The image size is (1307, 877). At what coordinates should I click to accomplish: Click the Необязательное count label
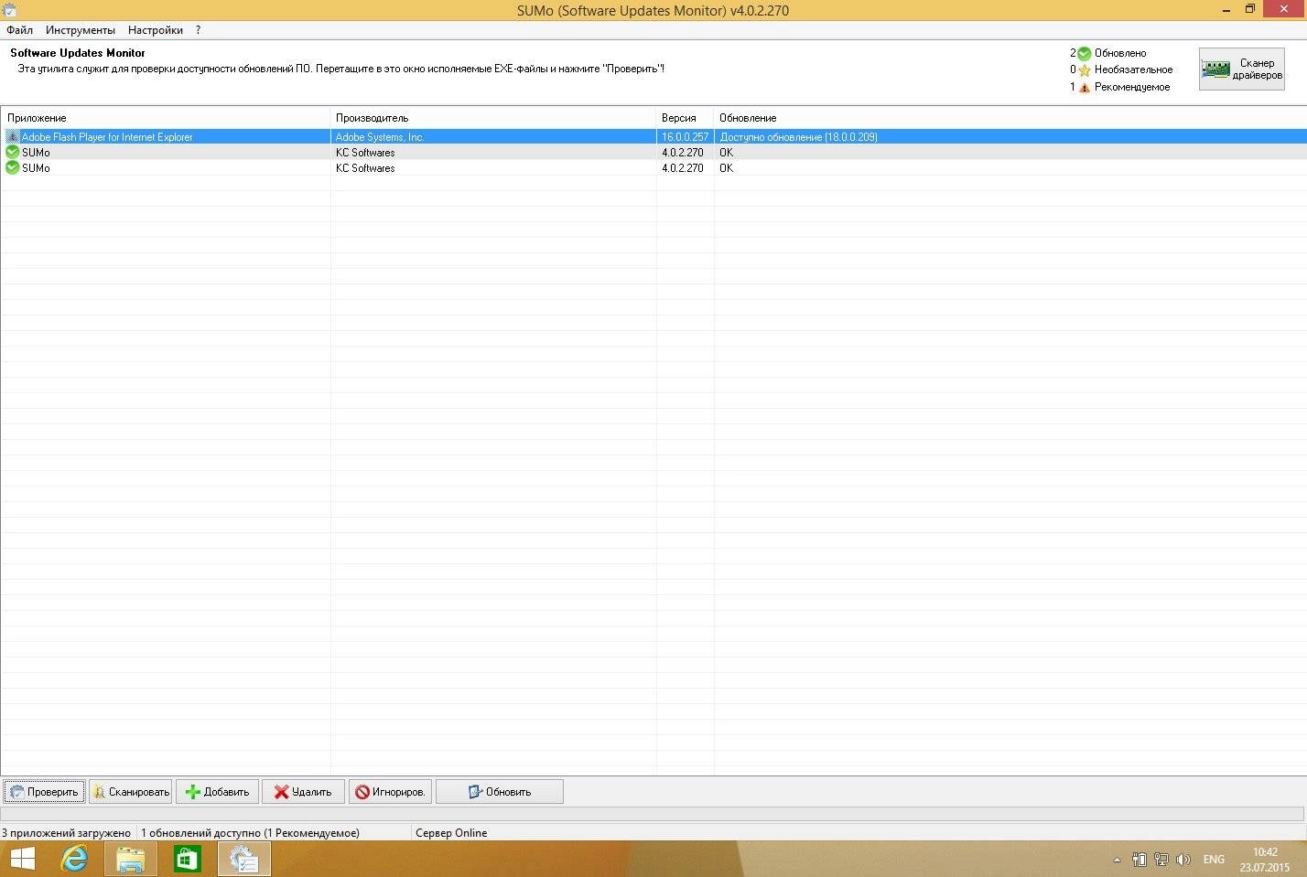click(1133, 70)
